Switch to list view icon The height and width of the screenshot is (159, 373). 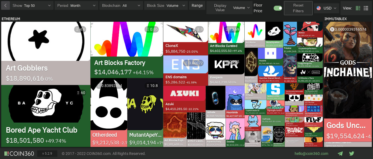[x=366, y=8]
